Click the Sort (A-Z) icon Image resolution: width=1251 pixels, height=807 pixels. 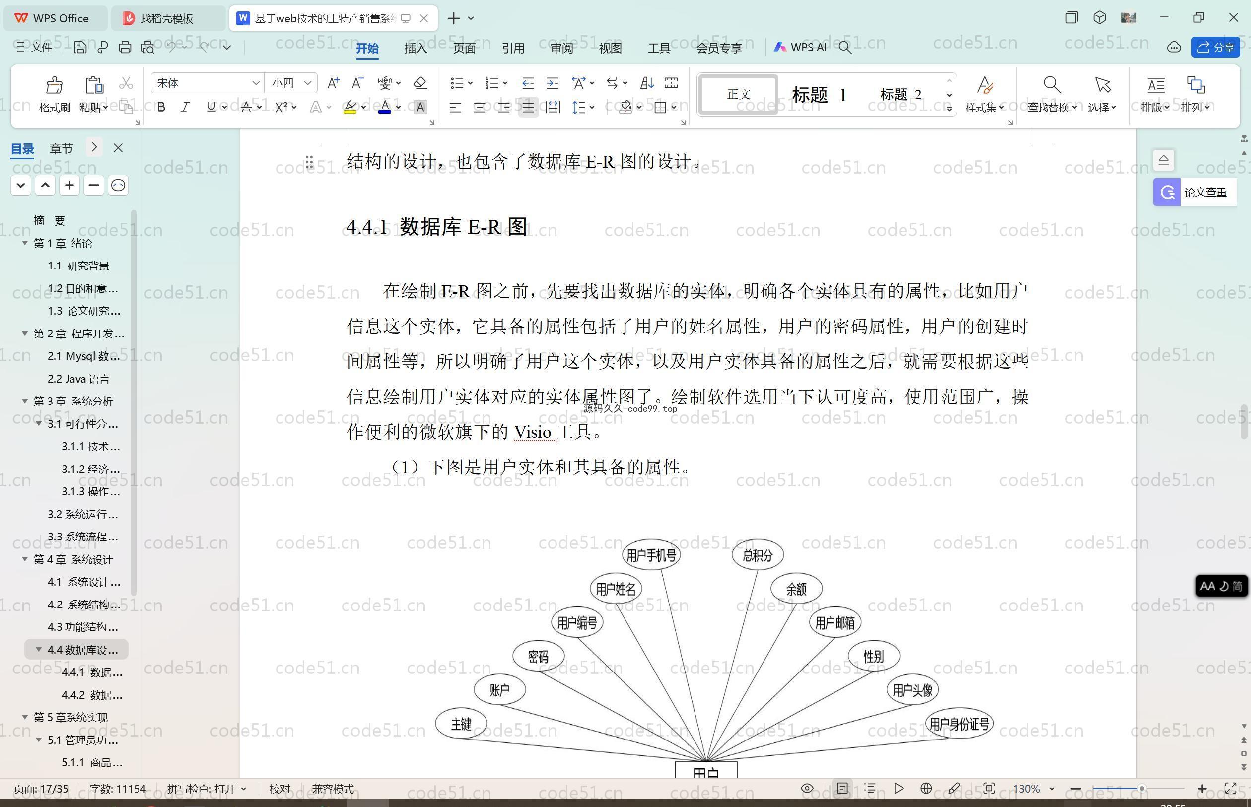[x=647, y=83]
